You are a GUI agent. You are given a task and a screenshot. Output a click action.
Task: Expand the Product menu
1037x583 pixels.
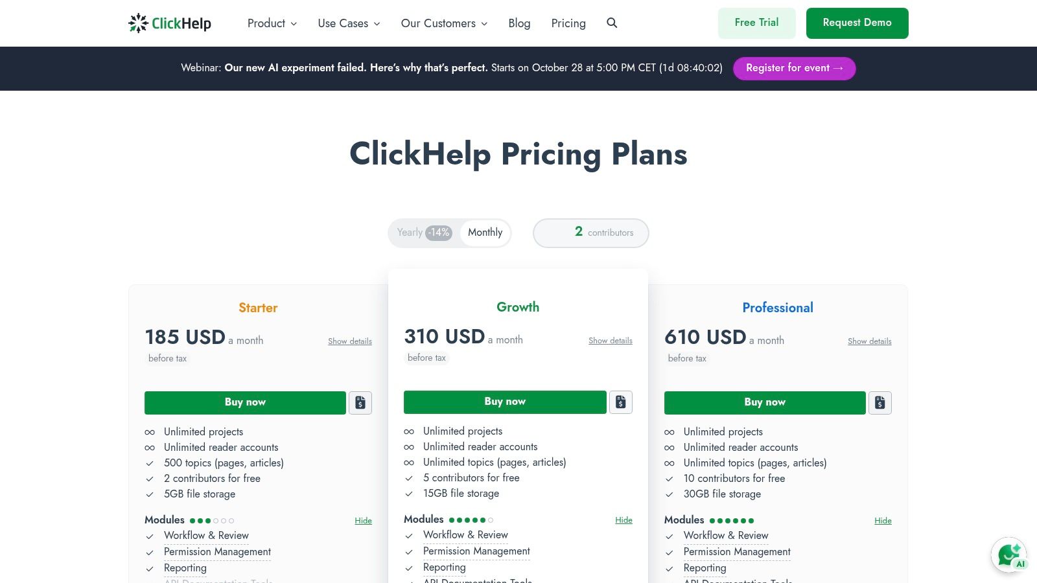coord(271,23)
